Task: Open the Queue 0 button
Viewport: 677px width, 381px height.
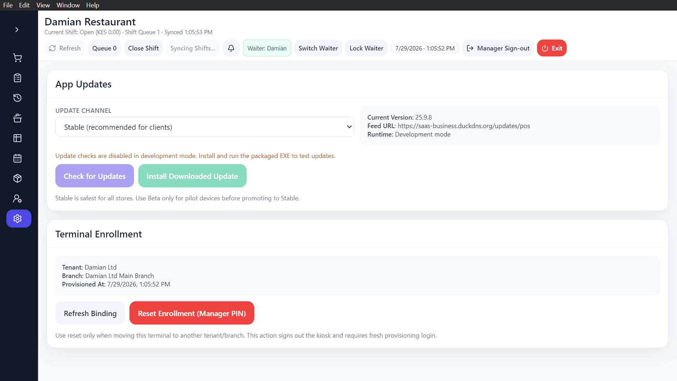Action: tap(104, 48)
